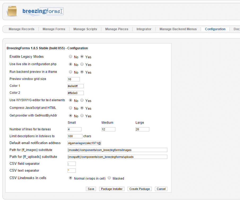Click the 'Enable Legacy Modes' label

click(27, 57)
